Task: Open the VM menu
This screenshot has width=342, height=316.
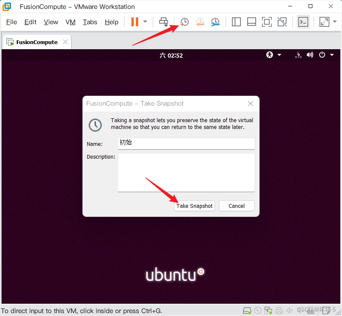Action: point(70,22)
